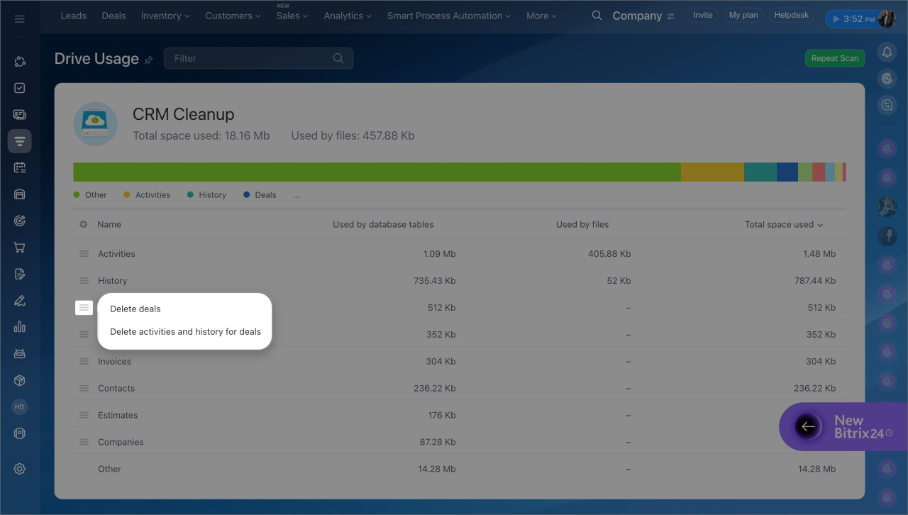Image resolution: width=908 pixels, height=515 pixels.
Task: Open the shopping cart sidebar icon
Action: [x=19, y=248]
